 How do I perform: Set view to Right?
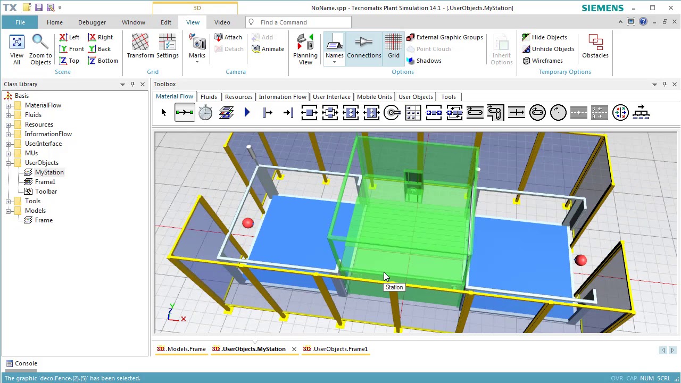click(100, 37)
